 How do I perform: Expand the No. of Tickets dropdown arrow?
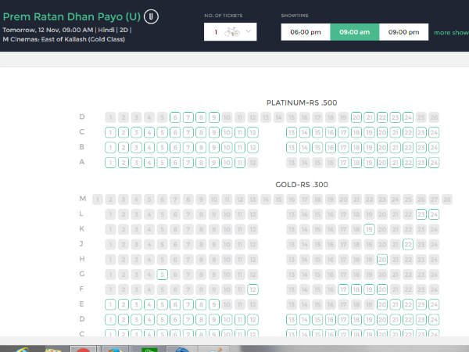(249, 32)
